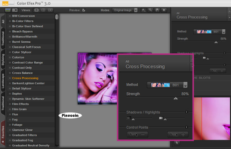Viewport: 231px width, 149px height.
Task: Select the highlighted Cross Processing filter in list
Action: (25, 78)
